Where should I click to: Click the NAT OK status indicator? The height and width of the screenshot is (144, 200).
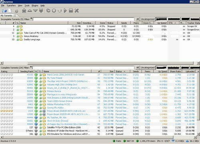tap(129, 141)
